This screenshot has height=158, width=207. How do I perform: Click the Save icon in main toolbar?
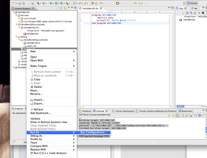coord(19,3)
